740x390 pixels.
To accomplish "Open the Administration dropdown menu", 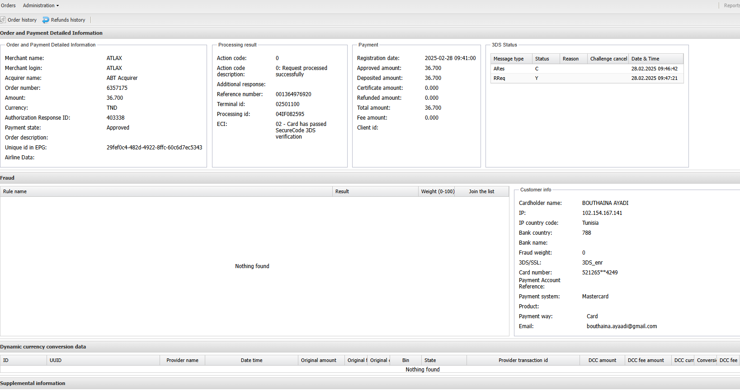I will point(41,5).
